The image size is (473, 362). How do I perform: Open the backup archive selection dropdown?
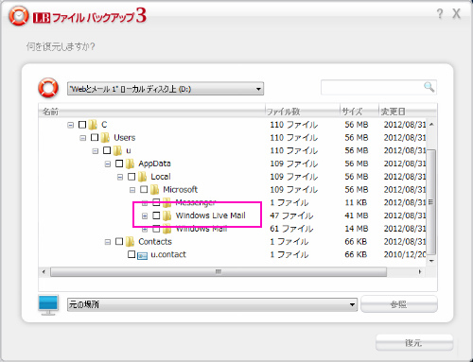pyautogui.click(x=166, y=89)
